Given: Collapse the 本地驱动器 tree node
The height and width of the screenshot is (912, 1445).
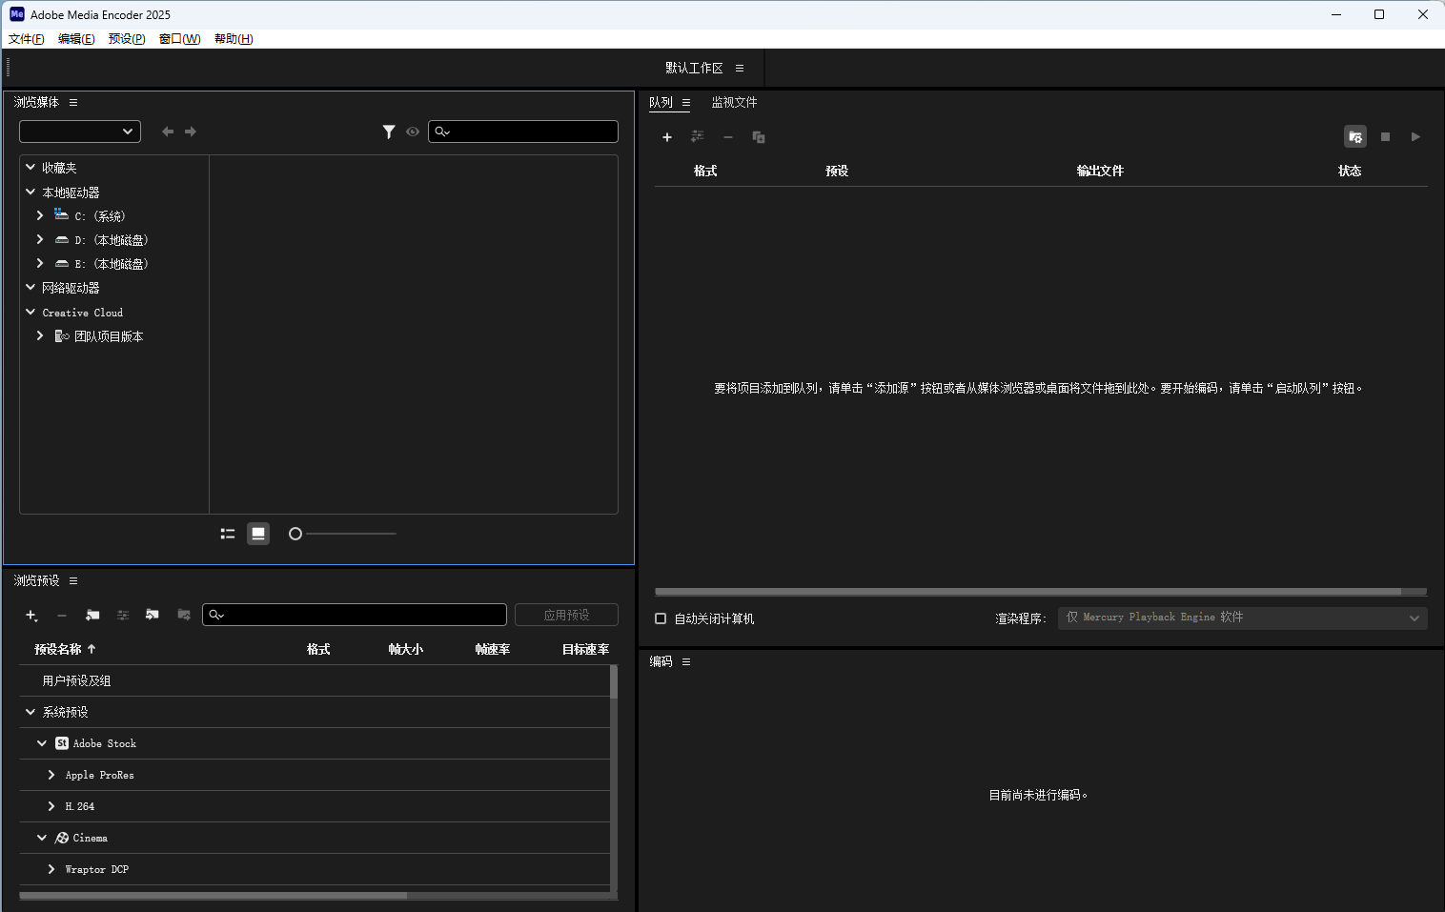Looking at the screenshot, I should coord(31,192).
